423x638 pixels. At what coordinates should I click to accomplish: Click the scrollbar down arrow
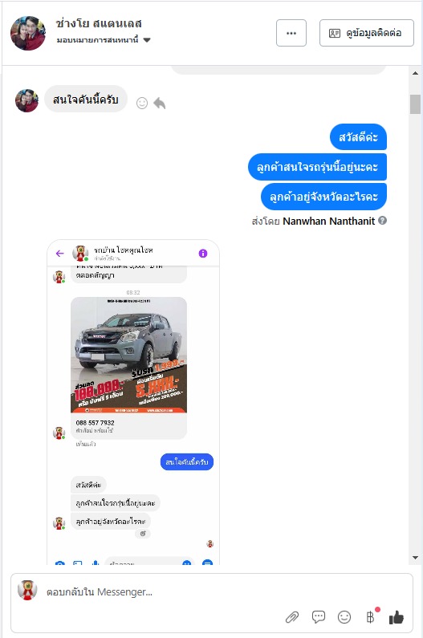[415, 558]
